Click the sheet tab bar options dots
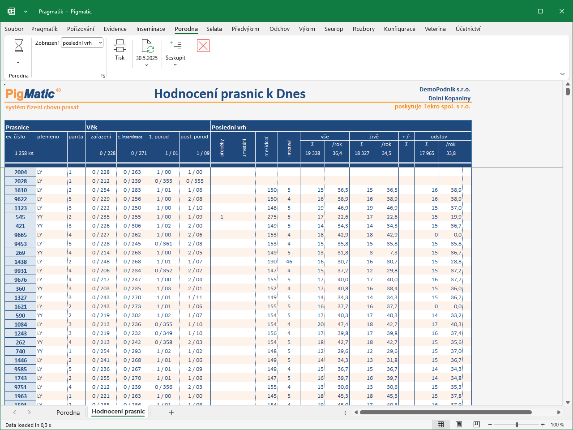Viewport: 573px width, 430px height. (x=345, y=413)
